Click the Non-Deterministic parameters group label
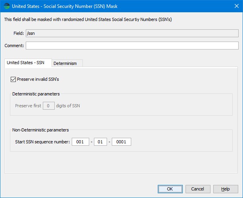Screen dimensions: 243x198 click(x=40, y=130)
